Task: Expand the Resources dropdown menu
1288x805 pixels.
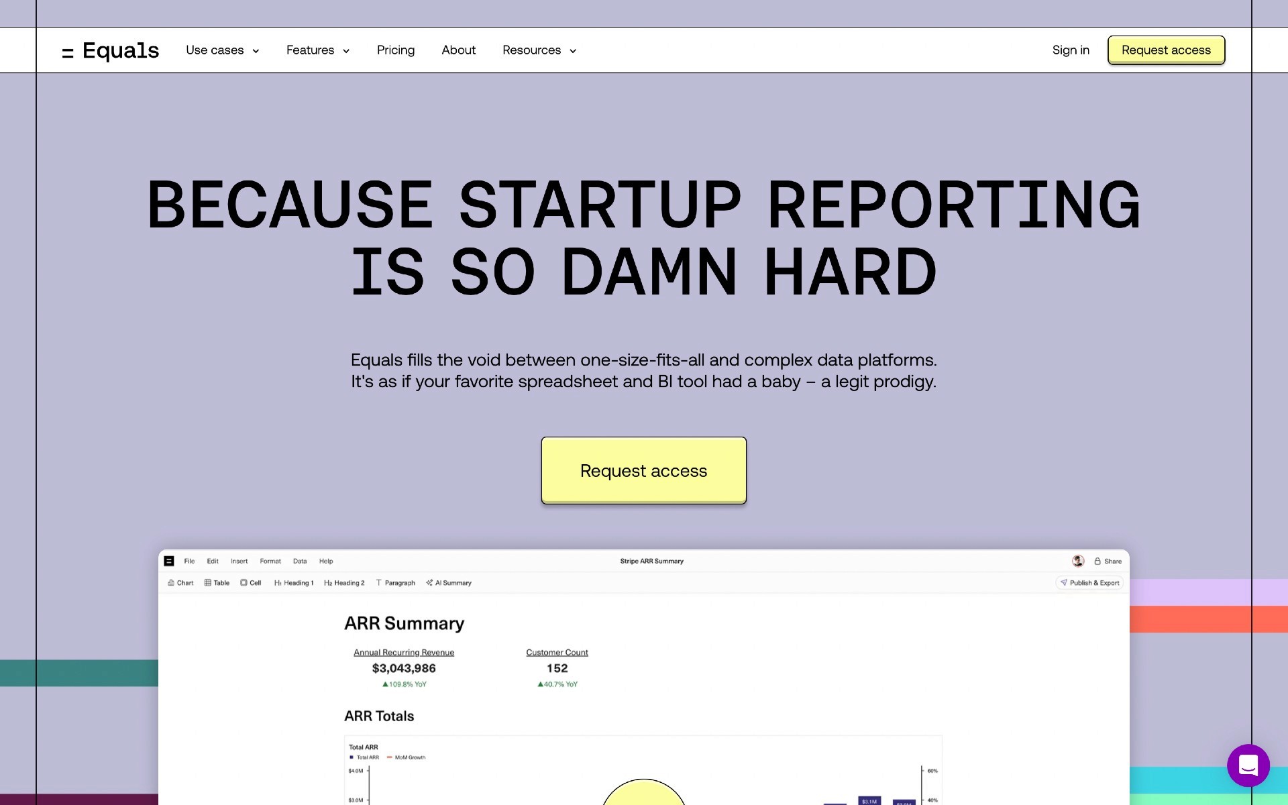Action: (x=539, y=50)
